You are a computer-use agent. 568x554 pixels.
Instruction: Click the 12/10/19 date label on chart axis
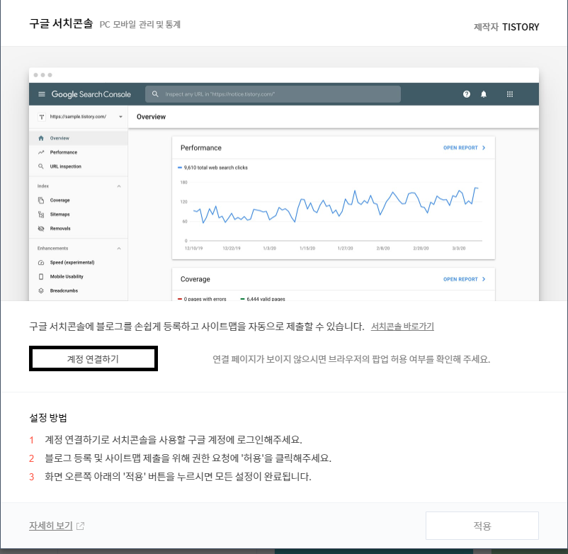tap(194, 248)
